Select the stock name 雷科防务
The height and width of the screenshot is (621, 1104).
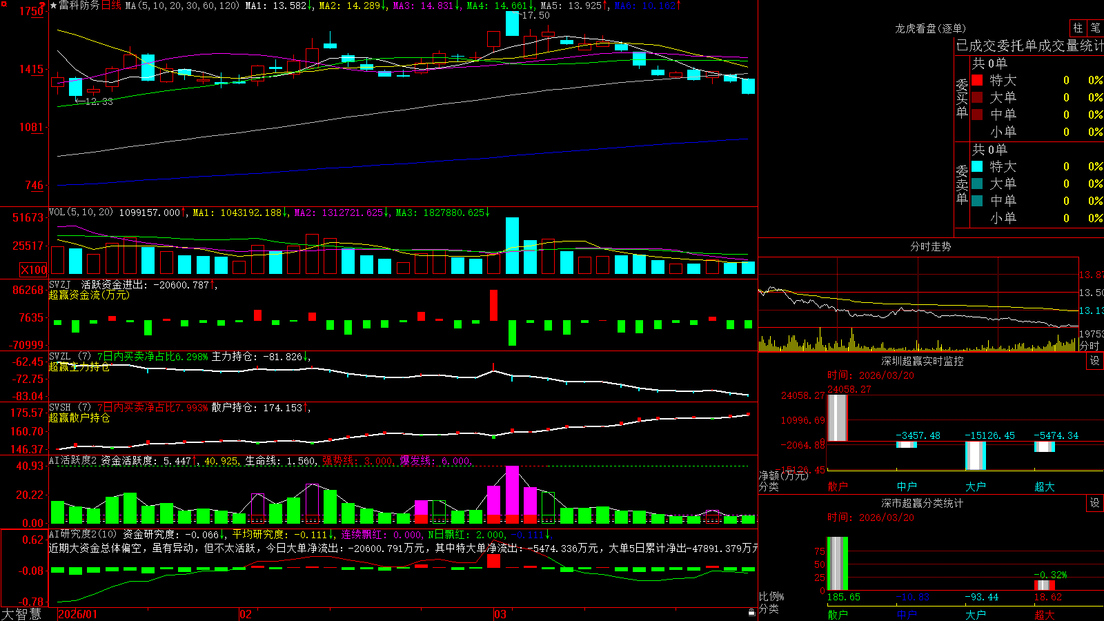click(79, 6)
